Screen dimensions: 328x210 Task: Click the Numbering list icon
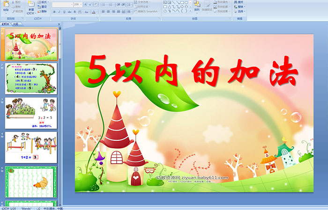[111, 4]
